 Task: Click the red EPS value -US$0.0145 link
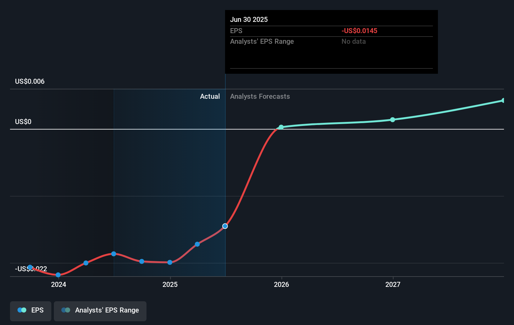click(359, 31)
